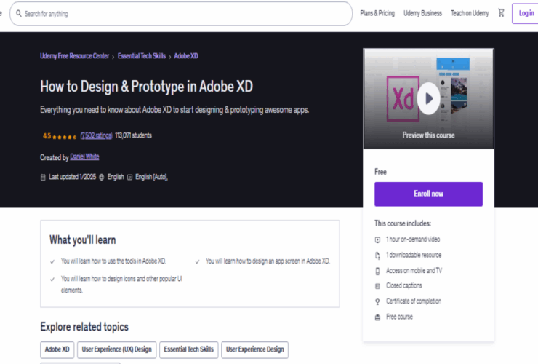
Task: Click the 'What you'll learn' heading
Action: (83, 240)
